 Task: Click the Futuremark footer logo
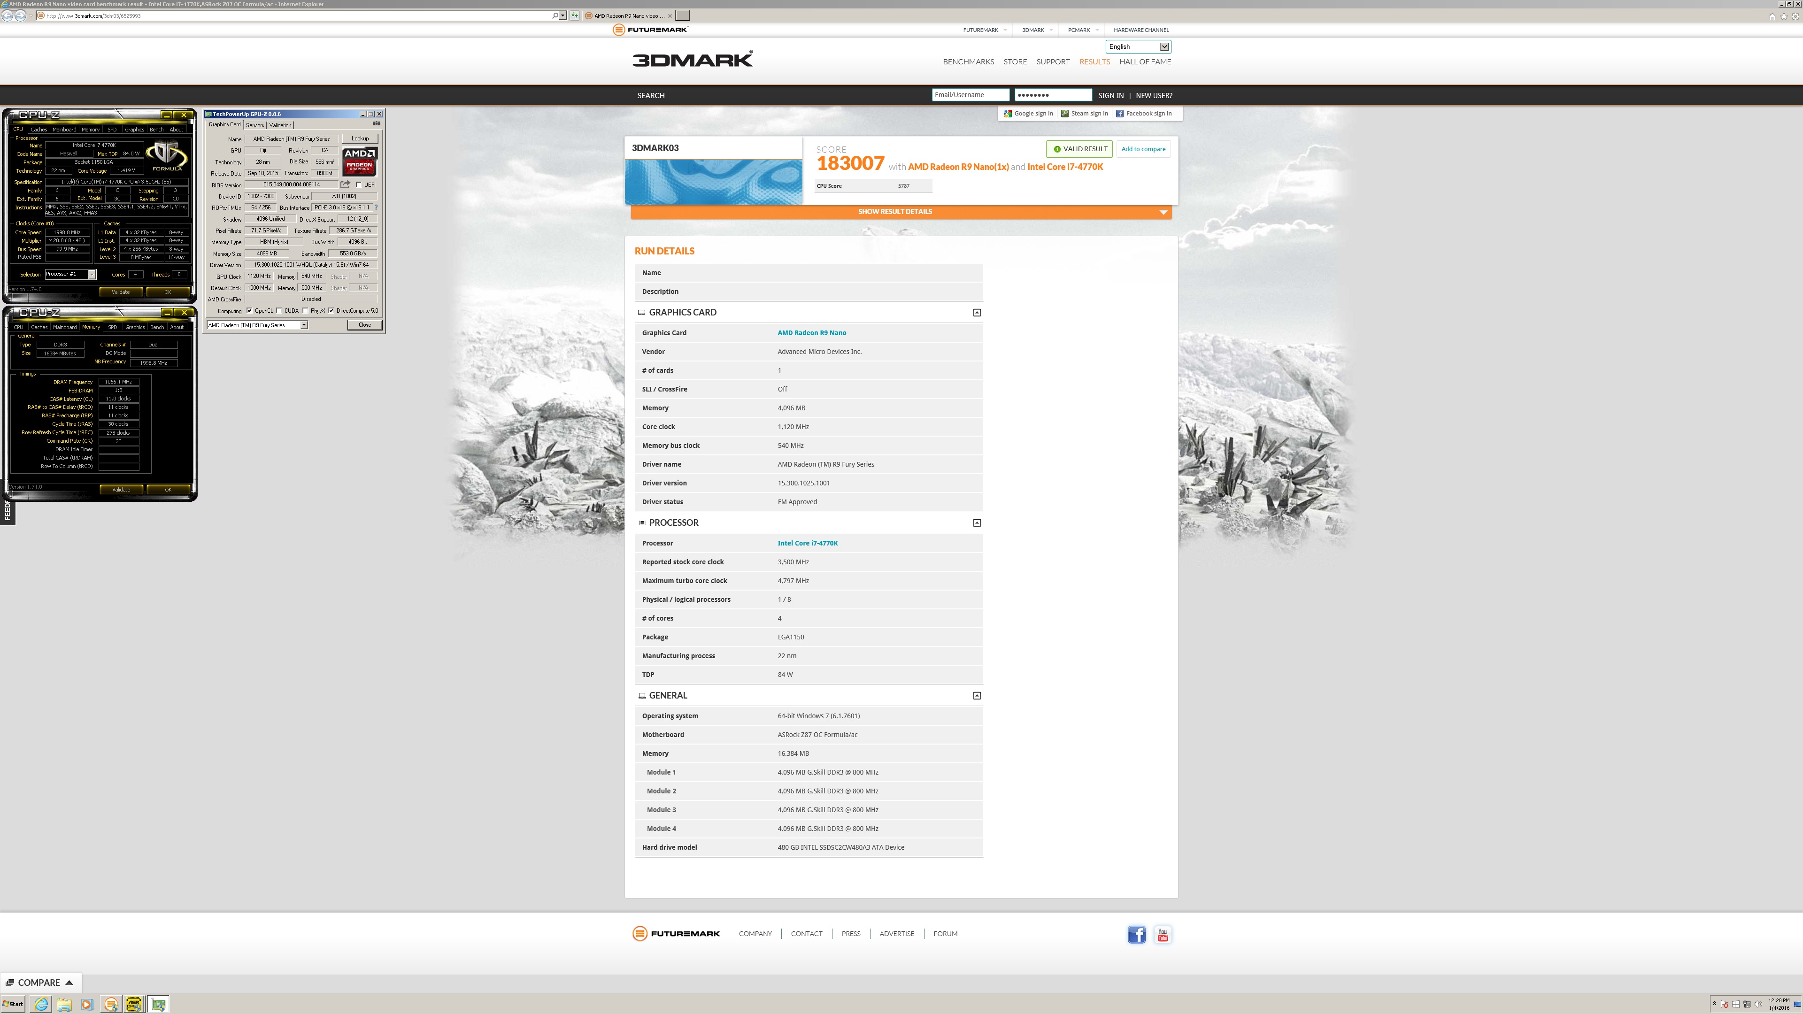pyautogui.click(x=676, y=934)
